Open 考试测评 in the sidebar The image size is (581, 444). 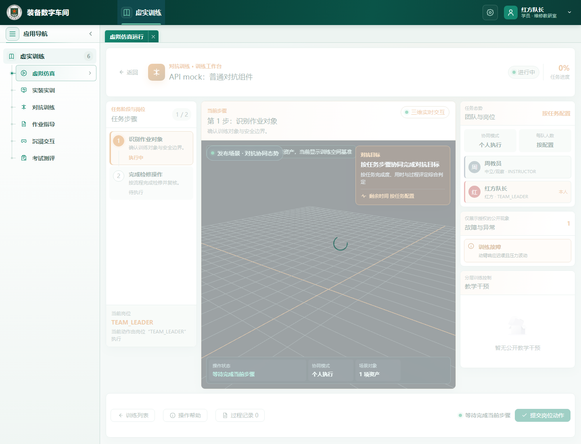(56, 158)
